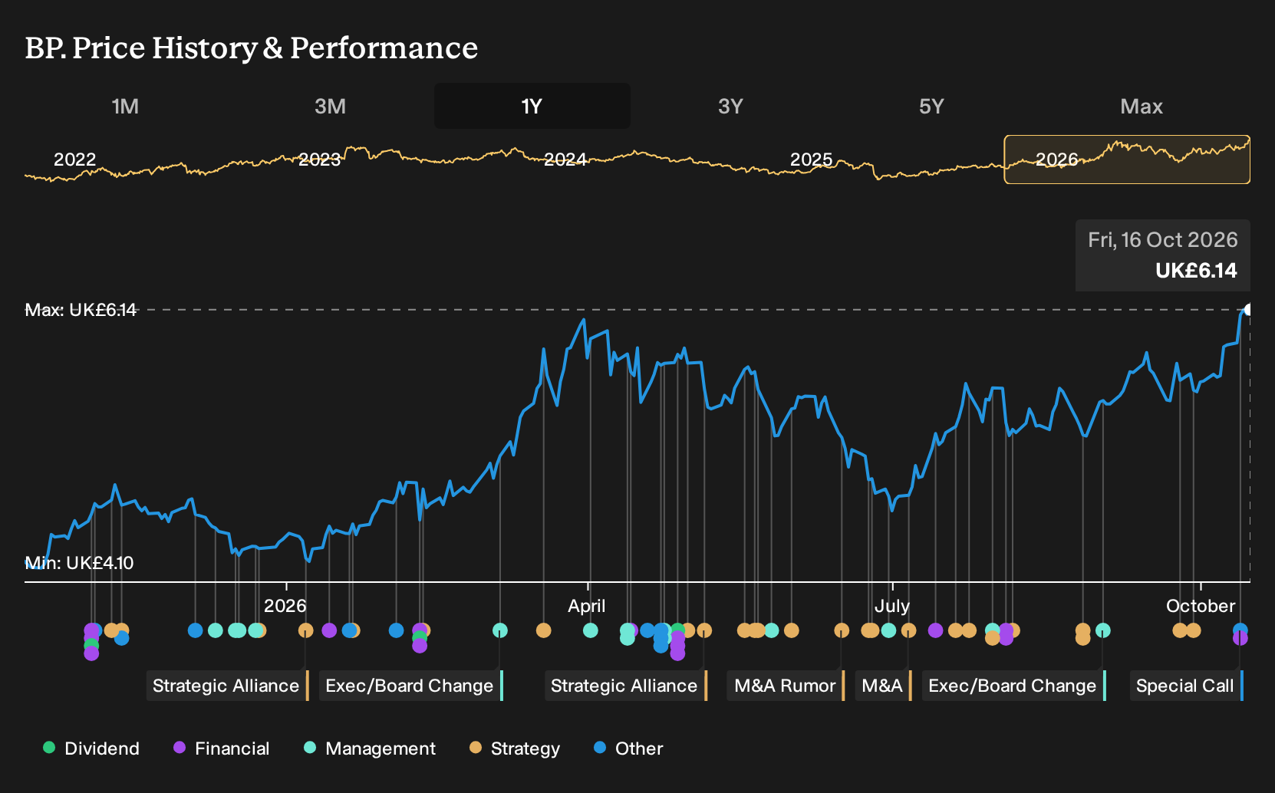
Task: Open the M&A event label
Action: click(x=883, y=686)
